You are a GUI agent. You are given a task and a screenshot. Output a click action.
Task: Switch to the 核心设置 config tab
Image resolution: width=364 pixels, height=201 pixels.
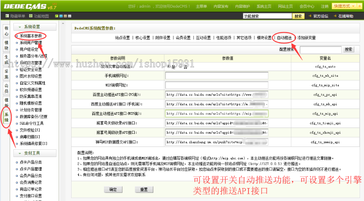pos(143,38)
